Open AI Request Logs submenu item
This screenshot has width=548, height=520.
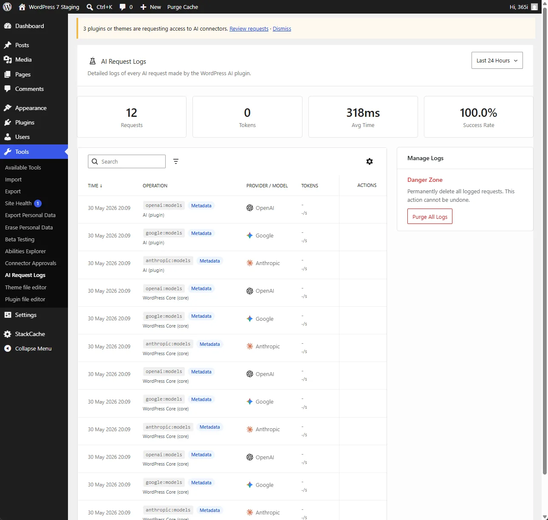point(25,275)
